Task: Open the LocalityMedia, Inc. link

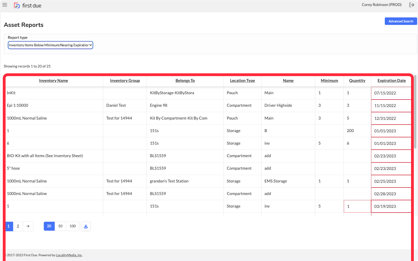Action: pos(69,255)
